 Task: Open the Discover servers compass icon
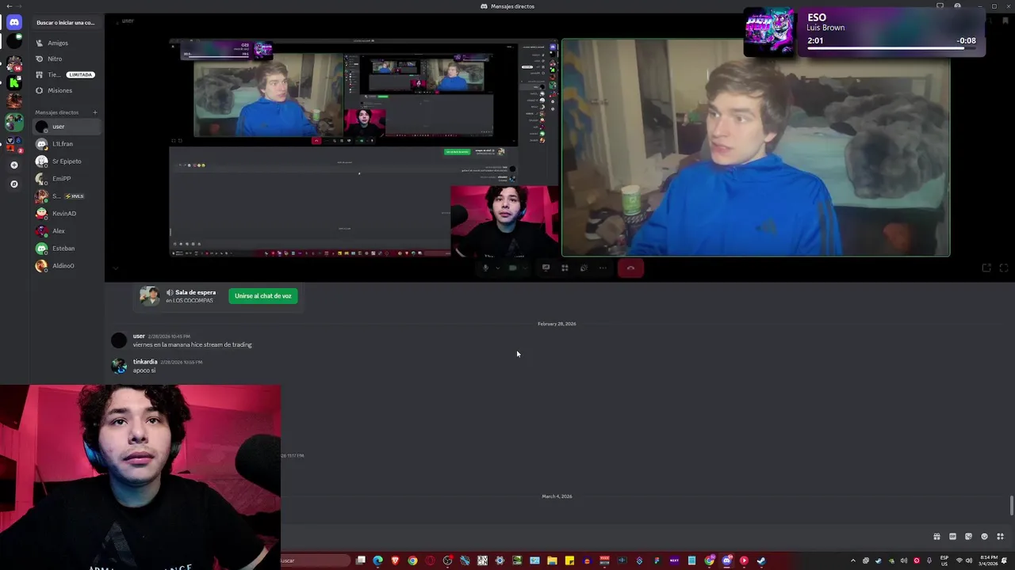pos(14,184)
